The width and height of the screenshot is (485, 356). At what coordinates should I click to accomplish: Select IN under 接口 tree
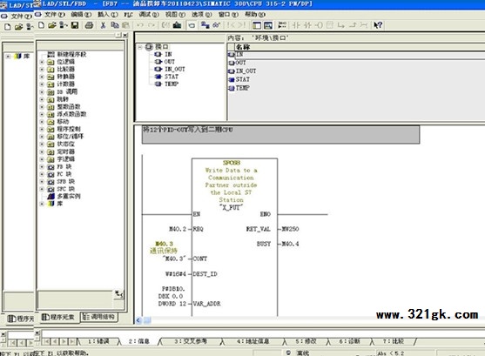point(165,54)
